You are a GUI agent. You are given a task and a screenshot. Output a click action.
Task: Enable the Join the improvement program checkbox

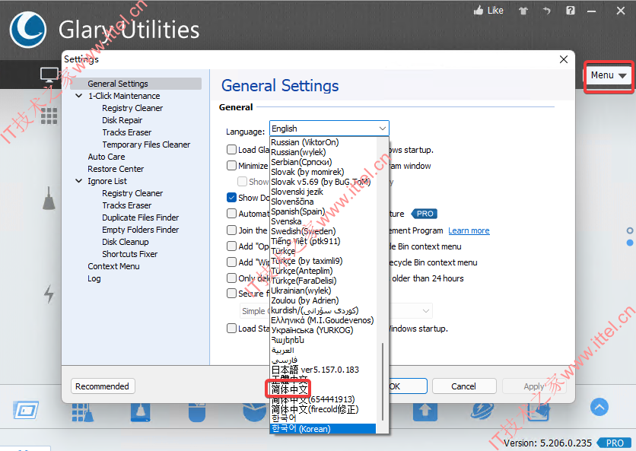pos(231,230)
